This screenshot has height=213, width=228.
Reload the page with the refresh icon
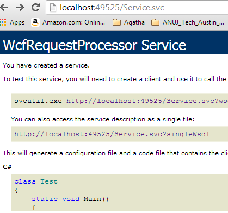tap(35, 8)
